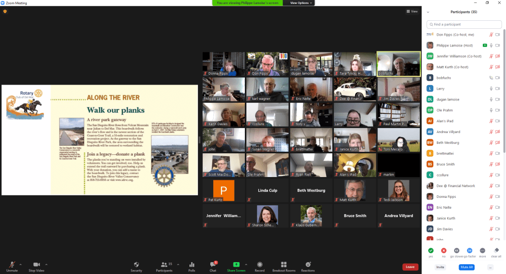Open the Chat panel
Image resolution: width=506 pixels, height=274 pixels.
pyautogui.click(x=213, y=265)
